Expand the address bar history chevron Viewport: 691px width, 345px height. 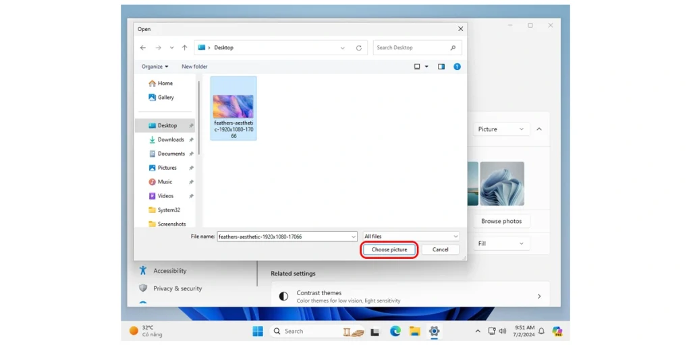[343, 48]
